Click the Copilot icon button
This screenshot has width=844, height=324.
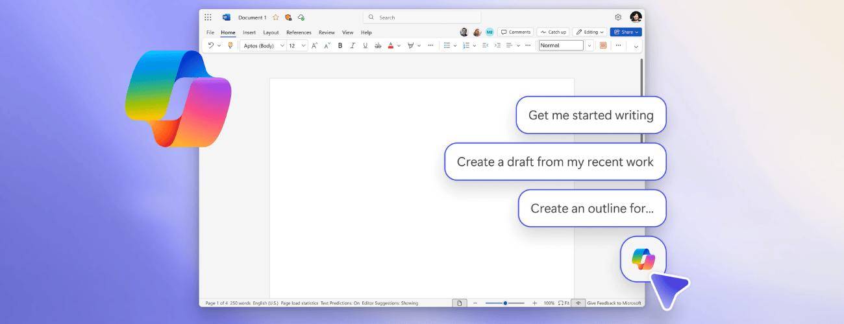643,259
